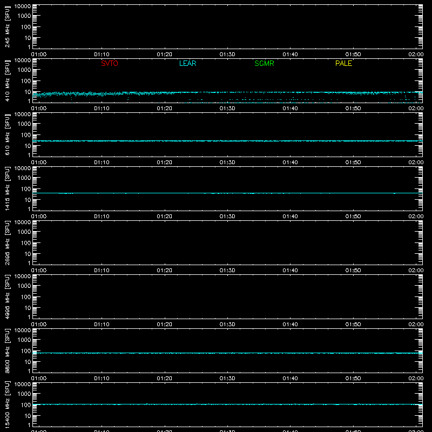The height and width of the screenshot is (432, 432).
Task: Select the 610 MHz [SFU] axis title
Action: pos(7,134)
